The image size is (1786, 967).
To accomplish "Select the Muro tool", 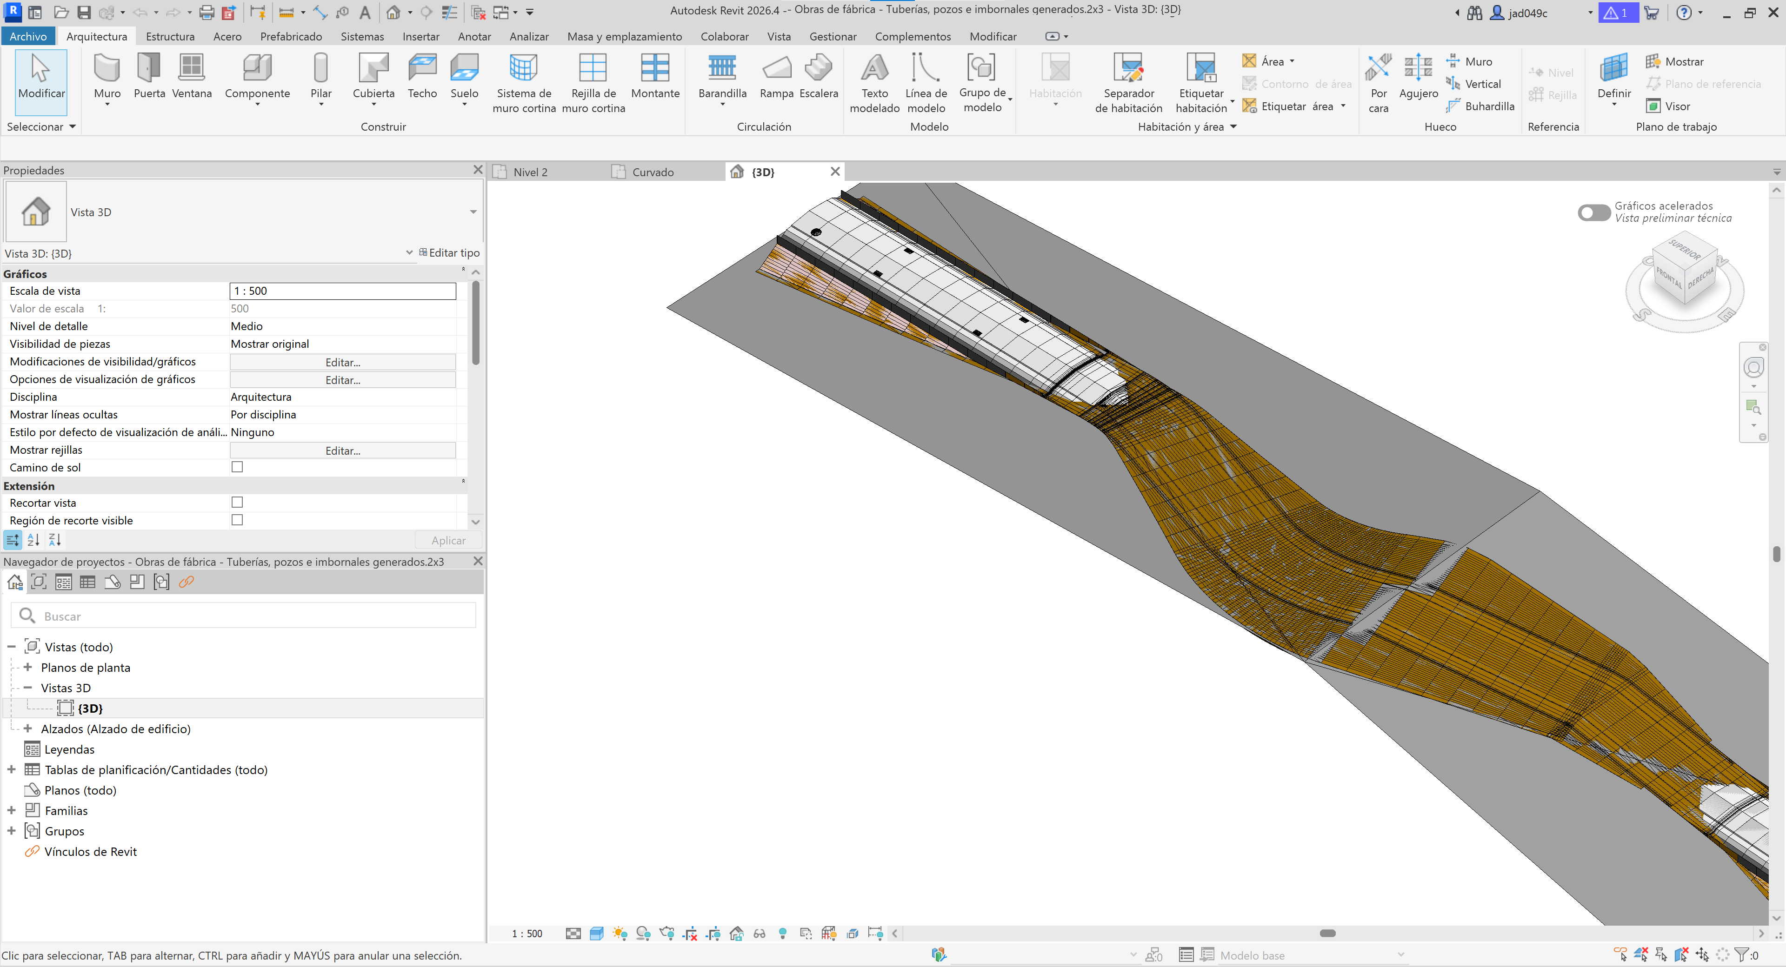I will (x=107, y=76).
